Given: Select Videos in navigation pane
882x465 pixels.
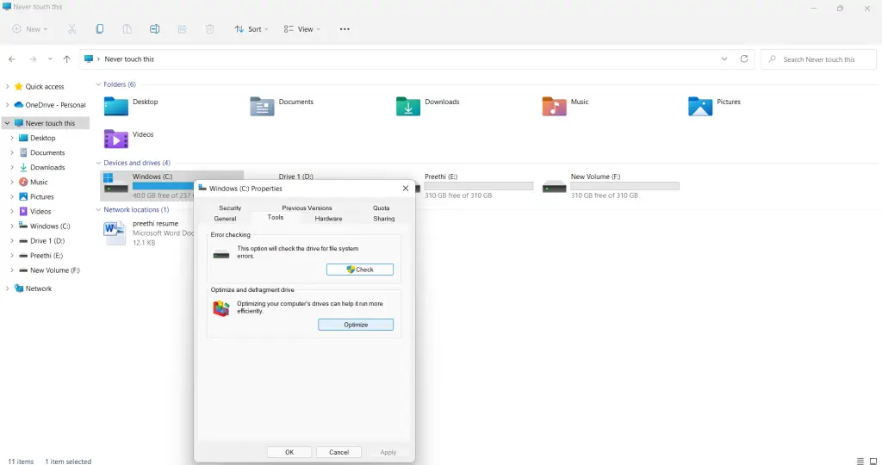Looking at the screenshot, I should click(x=40, y=212).
